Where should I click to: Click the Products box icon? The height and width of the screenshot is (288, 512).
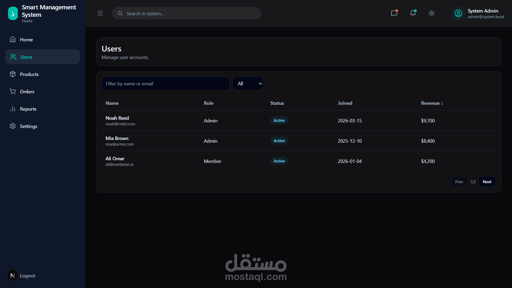pyautogui.click(x=13, y=74)
